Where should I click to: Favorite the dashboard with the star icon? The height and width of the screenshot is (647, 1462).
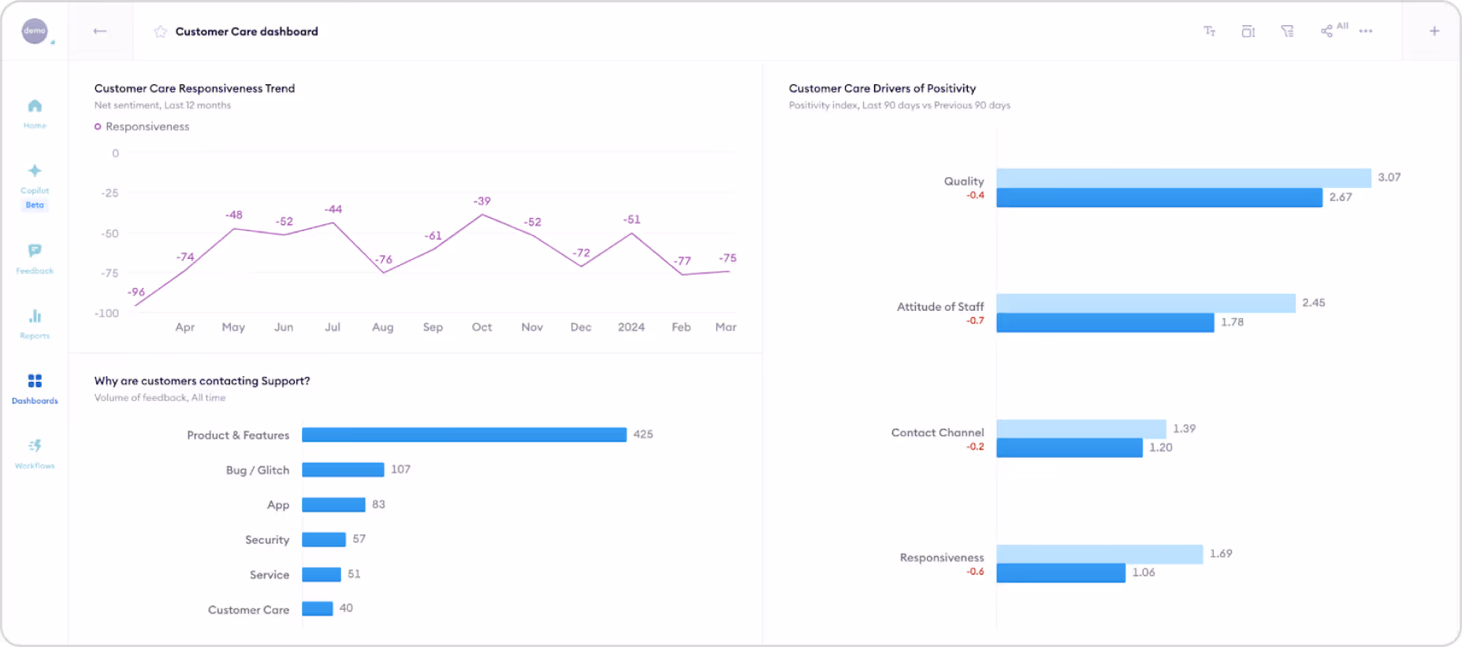[x=160, y=31]
